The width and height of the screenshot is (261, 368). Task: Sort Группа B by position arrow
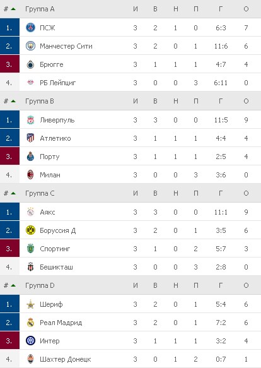[13, 101]
